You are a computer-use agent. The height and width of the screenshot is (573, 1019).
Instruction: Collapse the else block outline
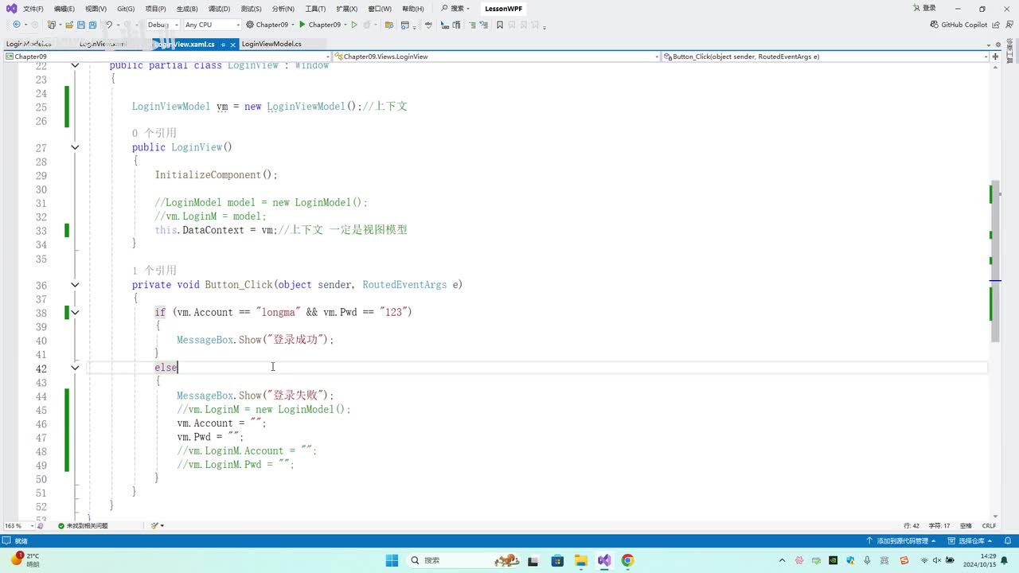[x=75, y=368]
